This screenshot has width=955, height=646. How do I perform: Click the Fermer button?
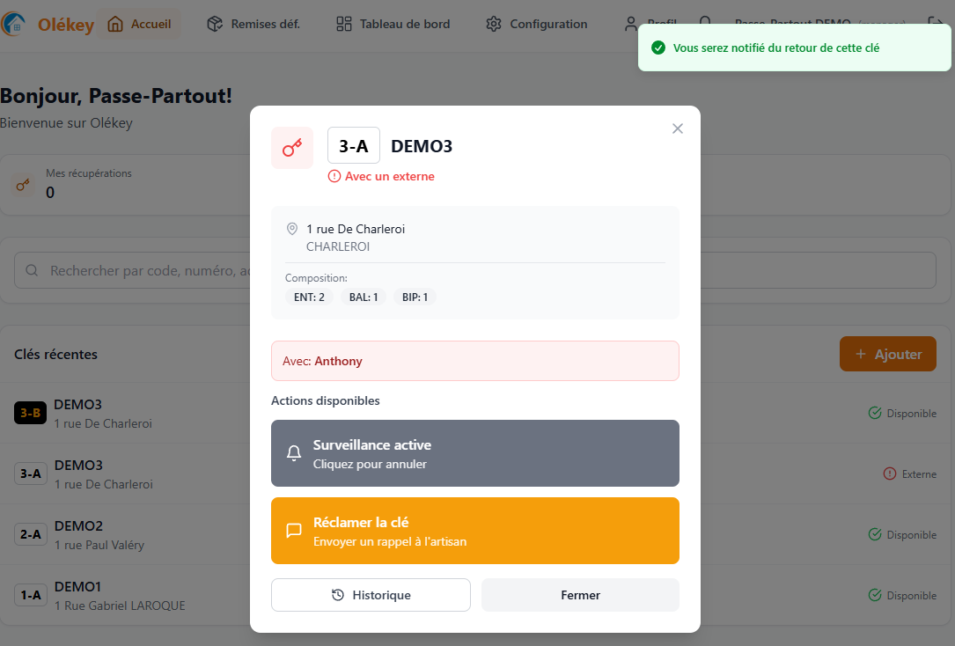point(580,595)
